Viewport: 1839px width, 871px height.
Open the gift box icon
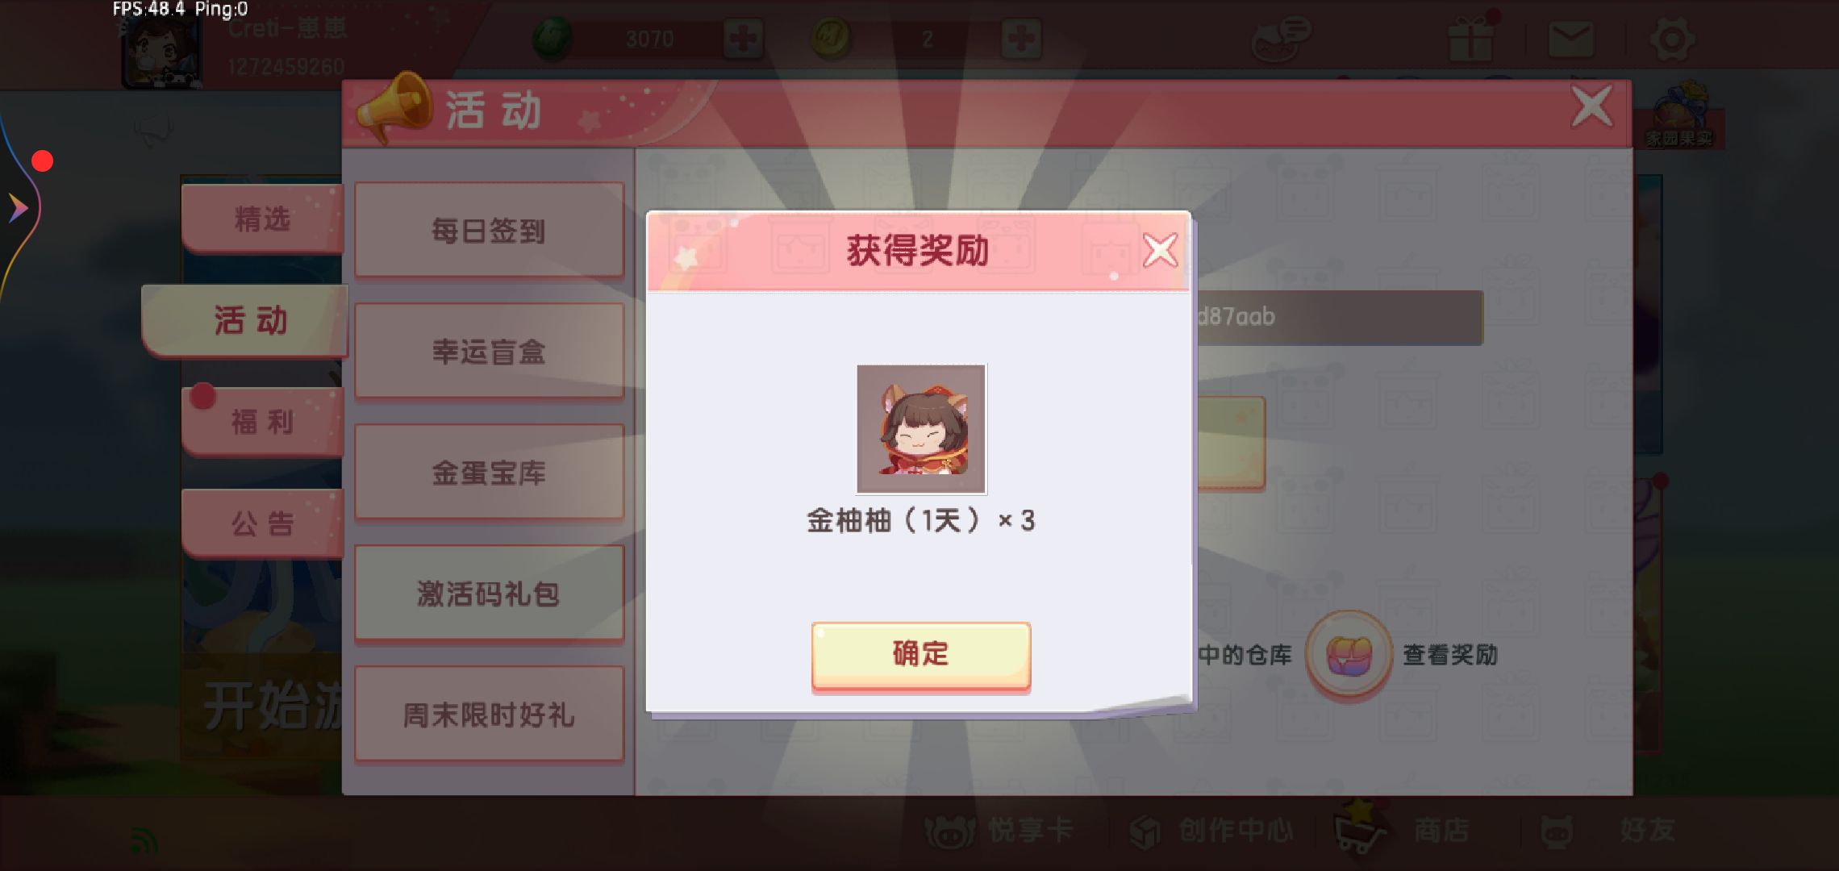(1470, 38)
